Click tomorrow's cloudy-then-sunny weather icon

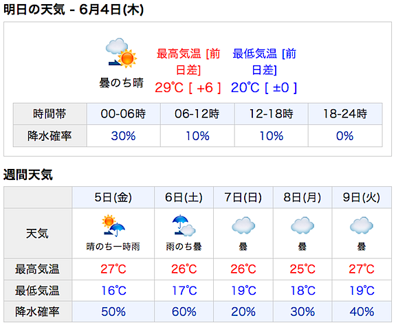coord(121,53)
